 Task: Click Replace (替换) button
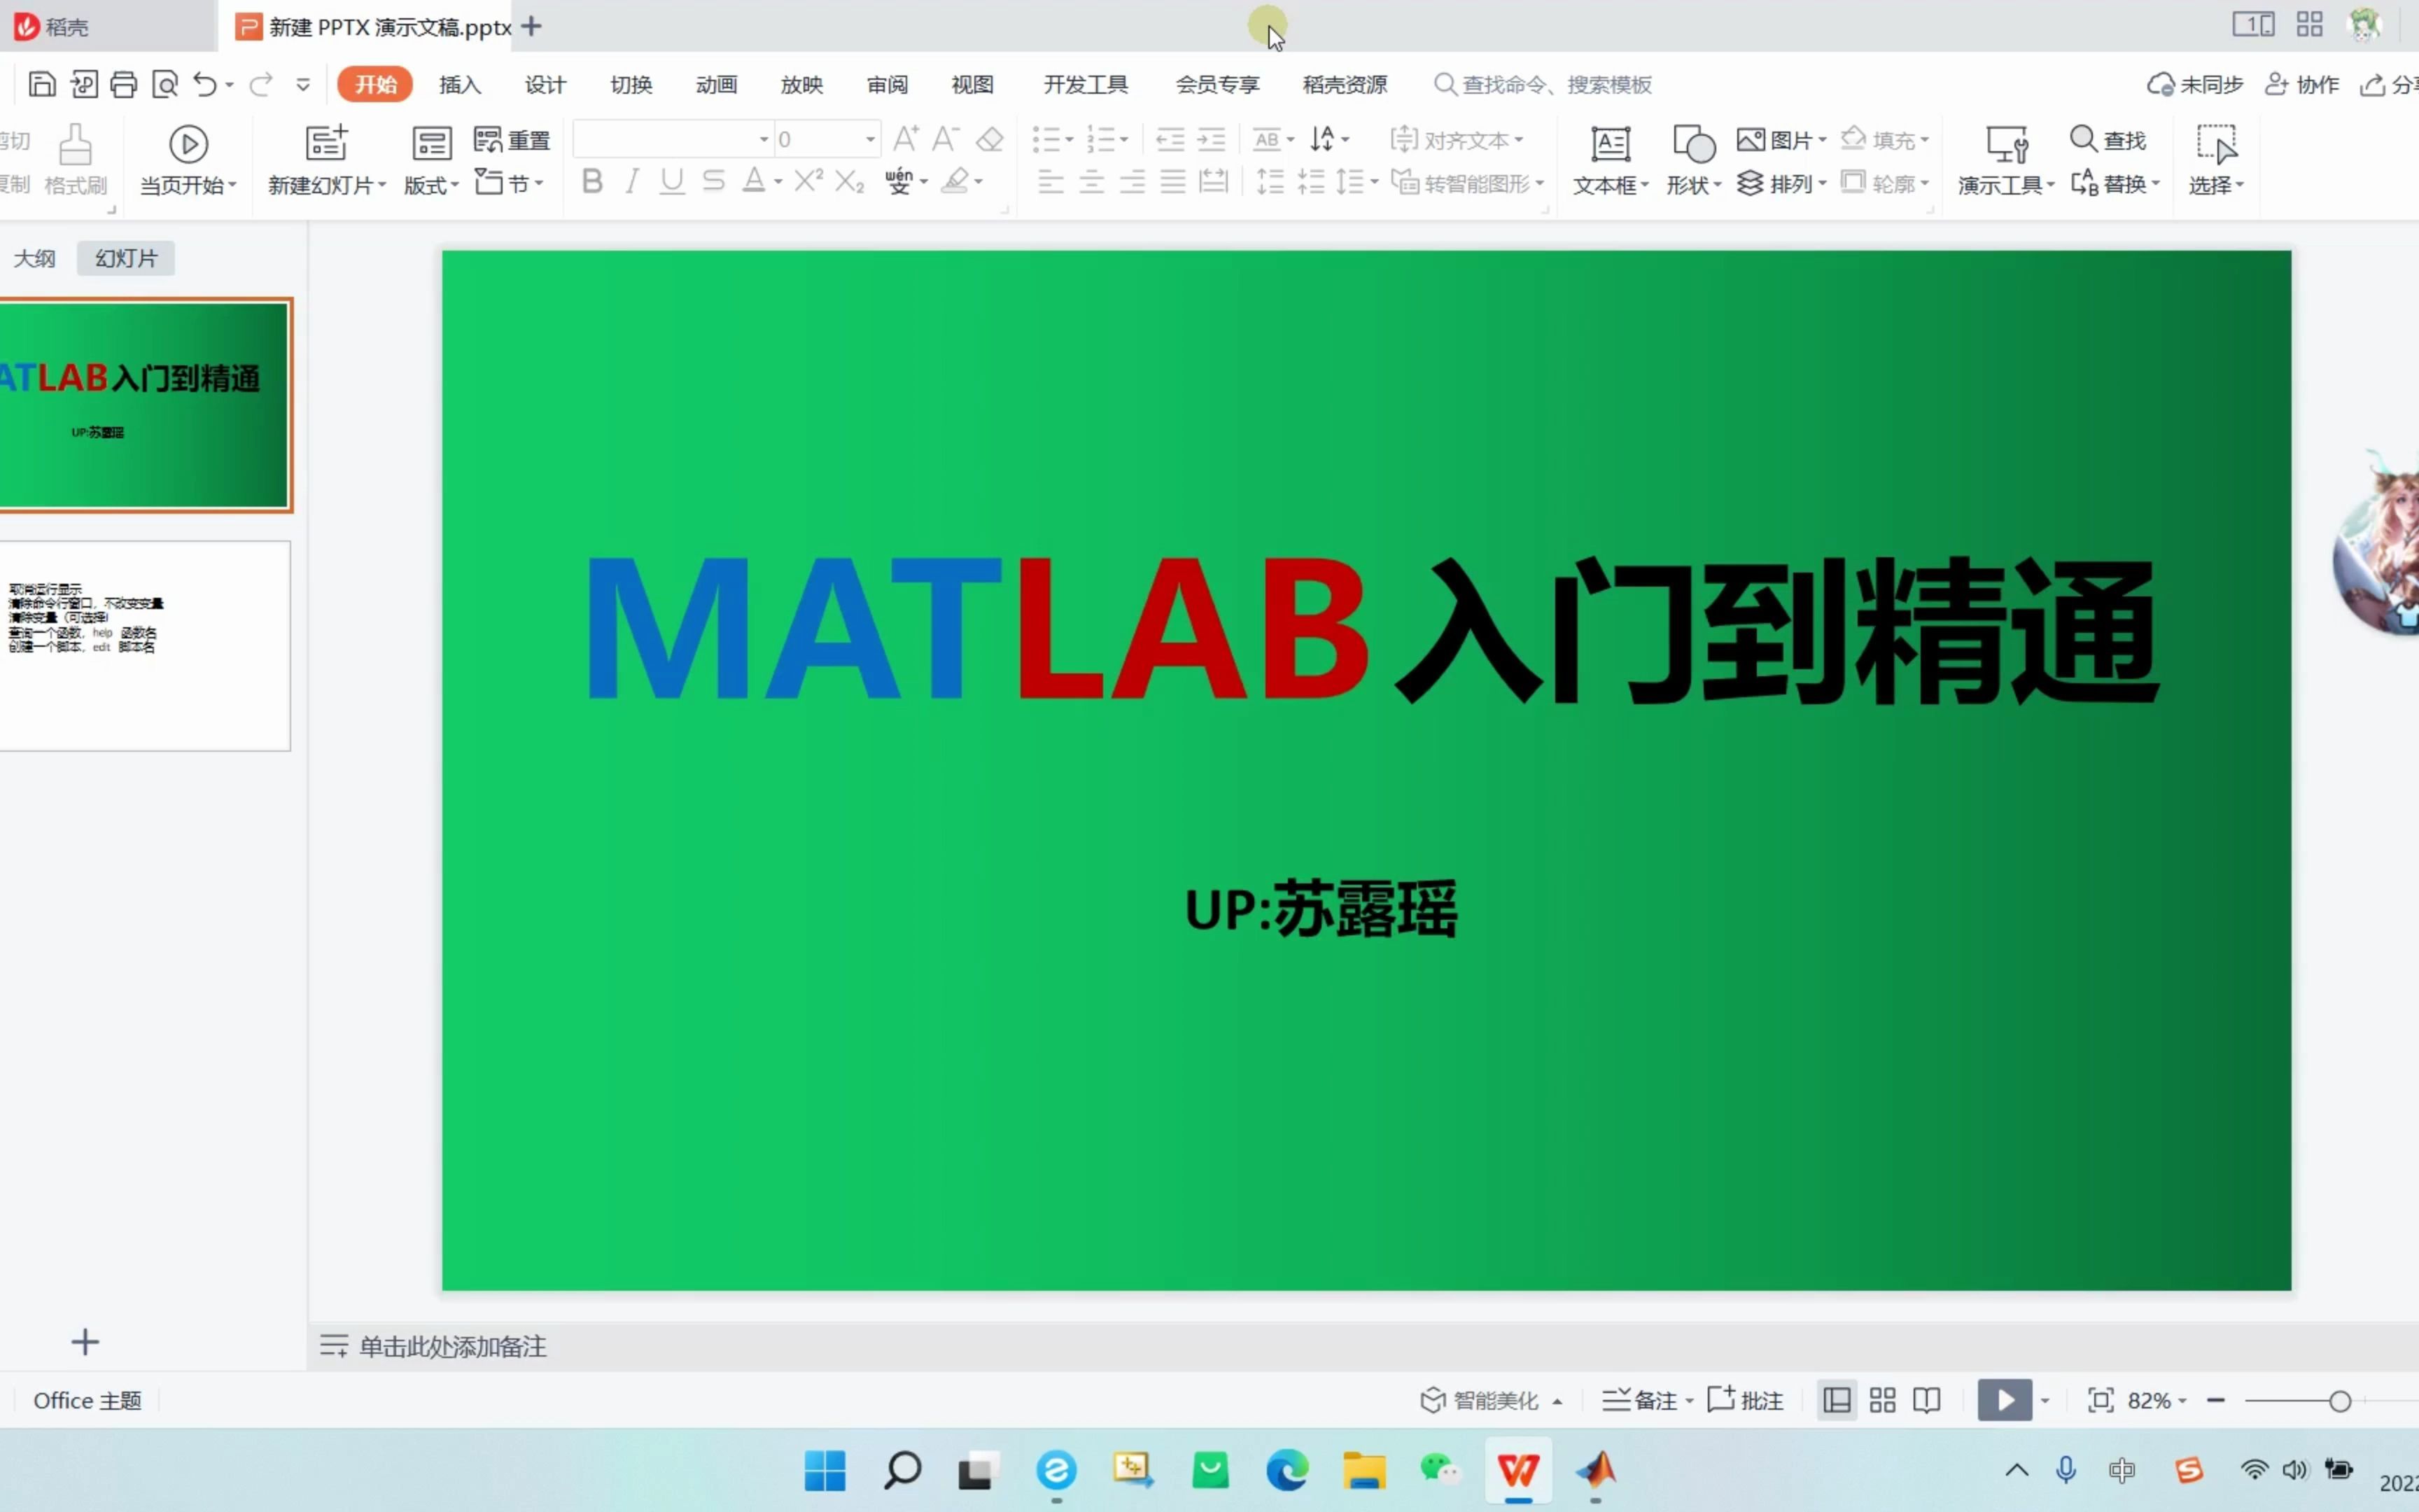click(x=2115, y=183)
